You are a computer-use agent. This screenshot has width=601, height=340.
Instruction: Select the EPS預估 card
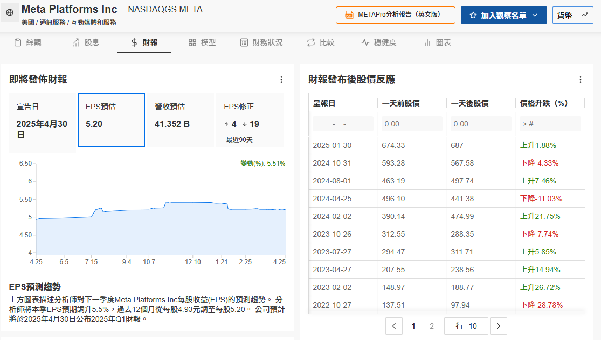click(x=112, y=120)
